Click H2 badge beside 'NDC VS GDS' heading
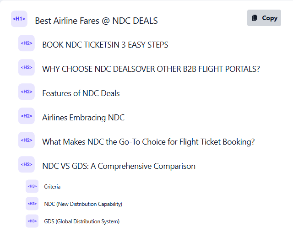This screenshot has height=232, width=293. coord(27,165)
